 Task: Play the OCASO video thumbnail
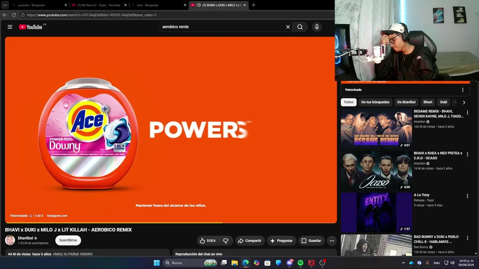tap(376, 171)
